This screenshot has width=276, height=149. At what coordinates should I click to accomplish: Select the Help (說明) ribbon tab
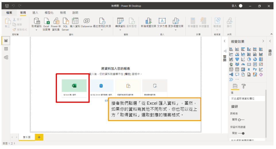(x=75, y=13)
